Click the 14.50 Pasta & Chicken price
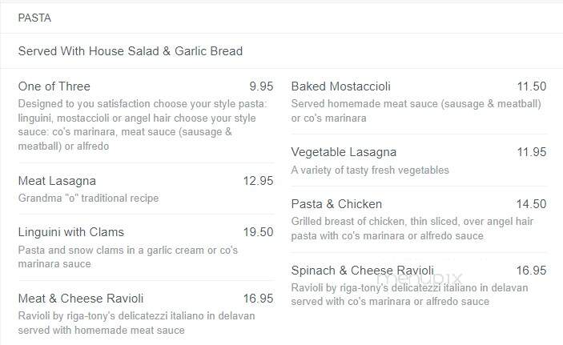563x345 pixels. pyautogui.click(x=532, y=204)
